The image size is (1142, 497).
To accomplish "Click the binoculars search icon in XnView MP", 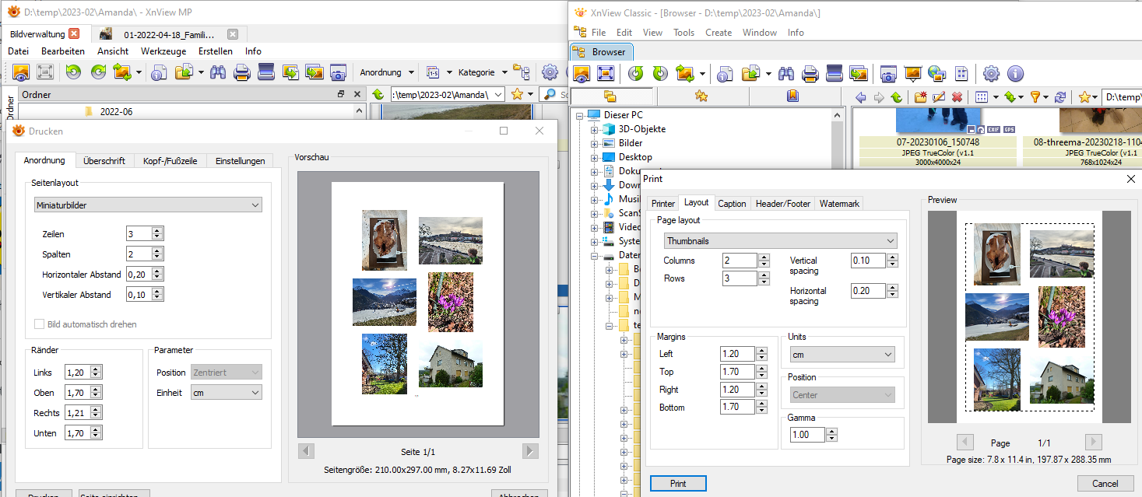I will tap(218, 72).
